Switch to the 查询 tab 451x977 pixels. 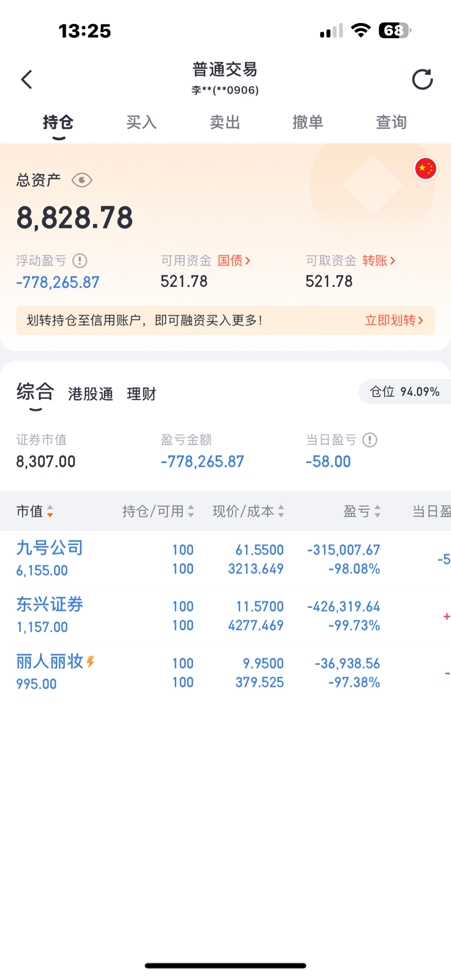coord(392,122)
